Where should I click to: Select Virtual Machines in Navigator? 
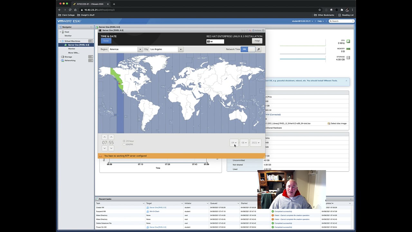72,41
